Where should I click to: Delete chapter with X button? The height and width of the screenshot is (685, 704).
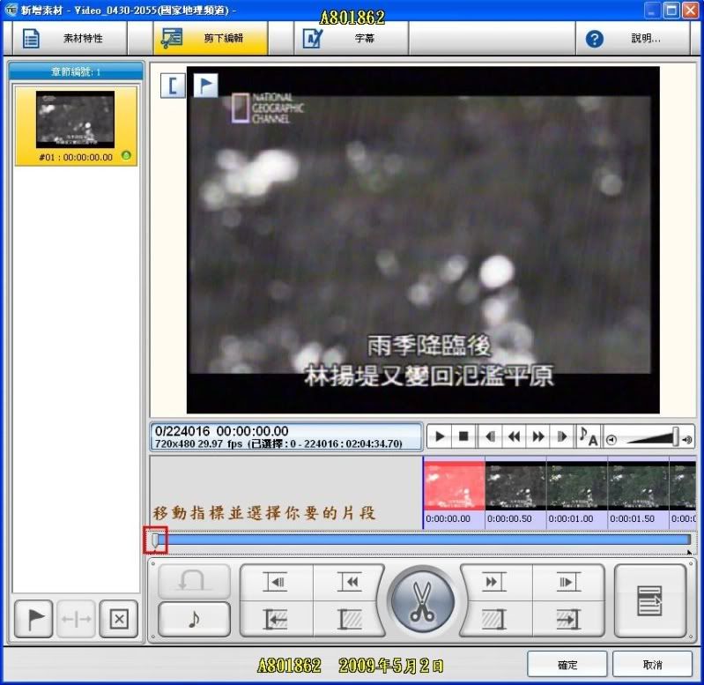coord(119,619)
